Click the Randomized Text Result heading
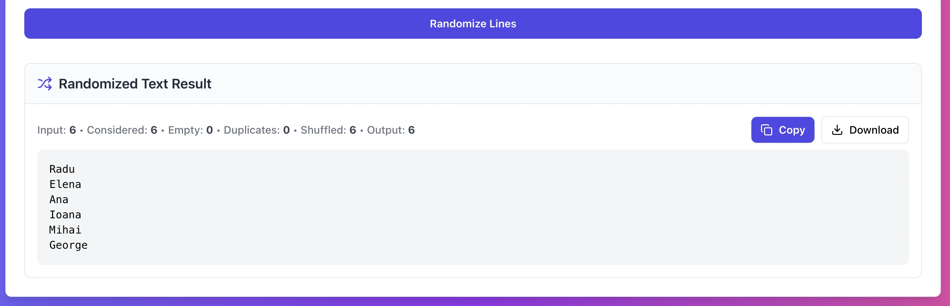This screenshot has height=306, width=950. click(x=135, y=84)
